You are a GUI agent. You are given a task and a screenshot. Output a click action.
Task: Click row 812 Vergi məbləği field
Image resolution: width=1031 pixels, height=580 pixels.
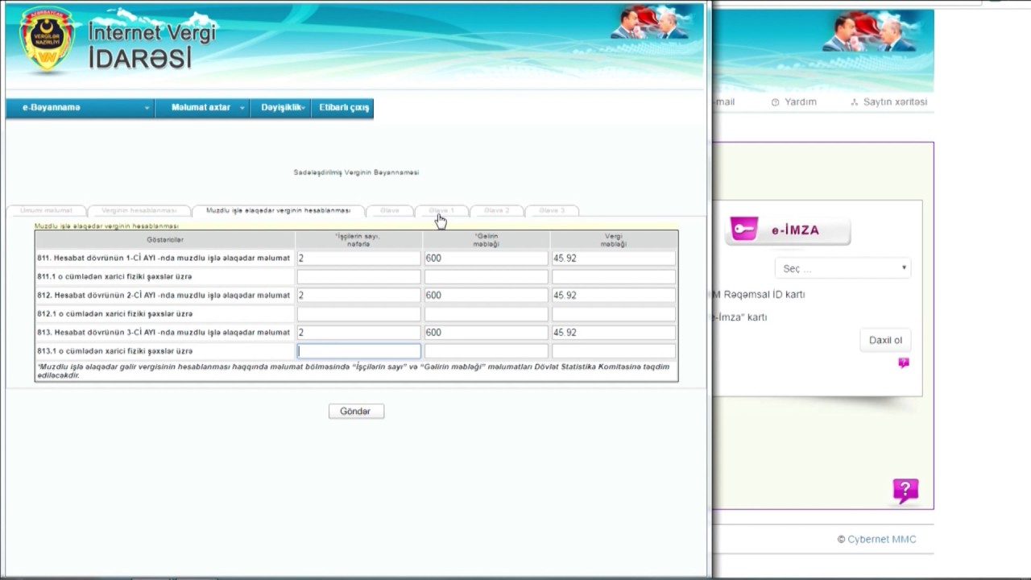click(x=614, y=296)
